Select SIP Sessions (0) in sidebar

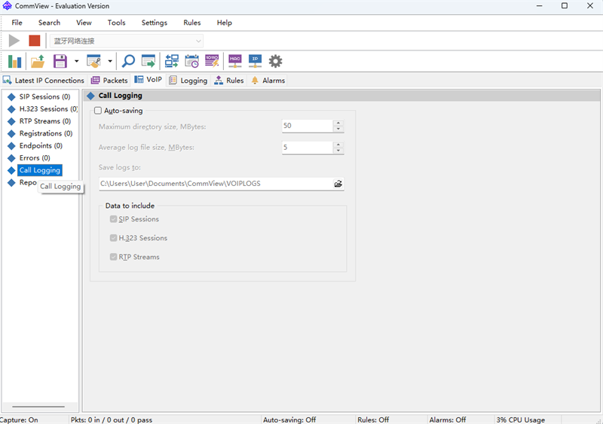pyautogui.click(x=44, y=96)
